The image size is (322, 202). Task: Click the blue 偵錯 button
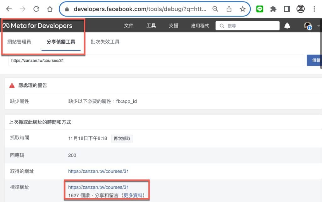click(x=314, y=60)
